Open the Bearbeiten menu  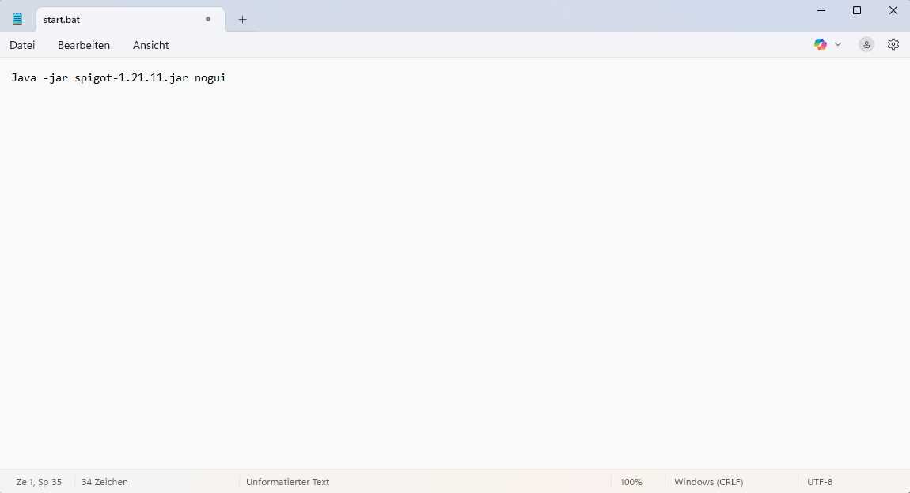pos(84,45)
